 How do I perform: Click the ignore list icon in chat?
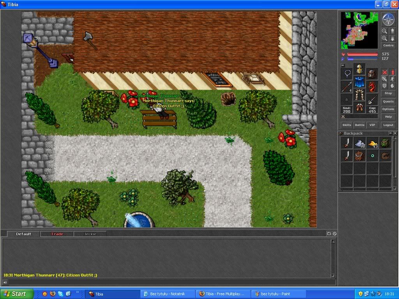335,234
